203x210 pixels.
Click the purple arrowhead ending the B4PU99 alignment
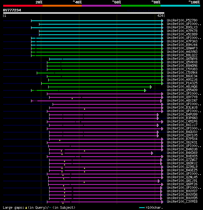158,115
